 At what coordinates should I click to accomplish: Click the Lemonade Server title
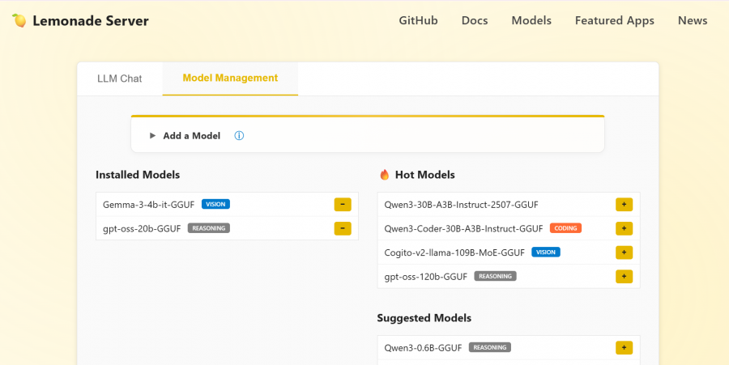click(x=91, y=21)
